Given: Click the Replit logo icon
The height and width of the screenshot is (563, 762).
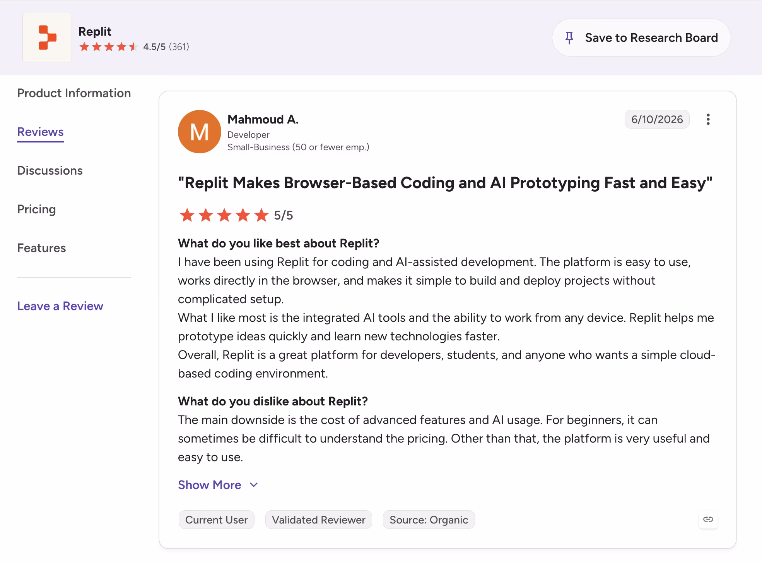Looking at the screenshot, I should click(x=47, y=38).
